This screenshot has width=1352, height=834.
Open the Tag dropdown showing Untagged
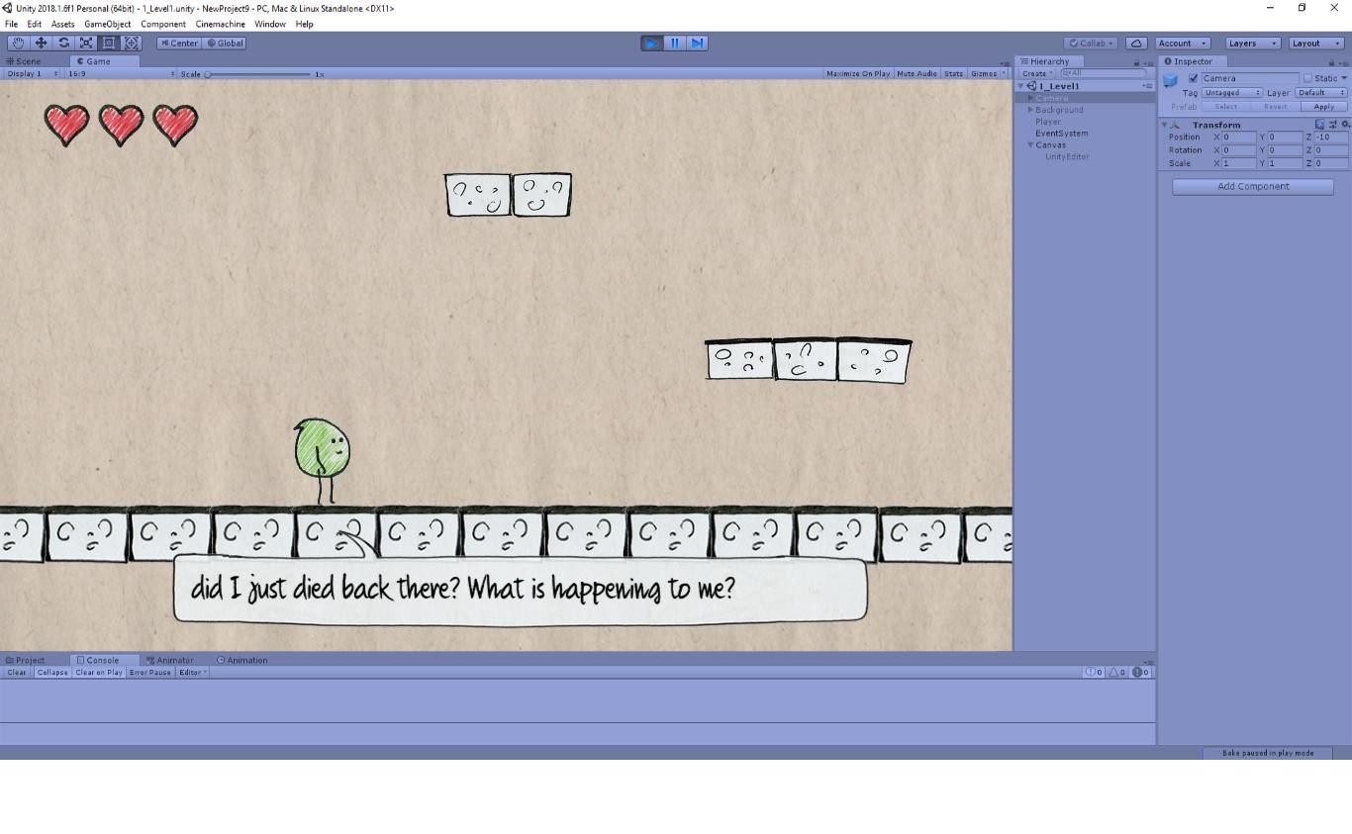(x=1232, y=93)
